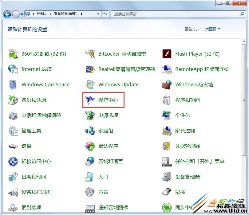The image size is (249, 215).
Task: Open the back/forward history dropdown arrow
Action: point(22,14)
